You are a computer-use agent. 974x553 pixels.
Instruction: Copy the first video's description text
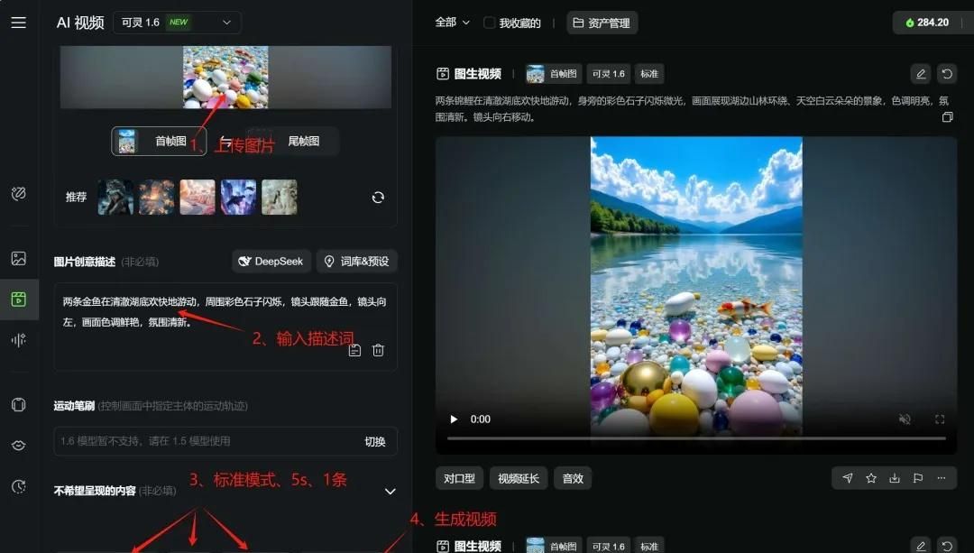(947, 117)
